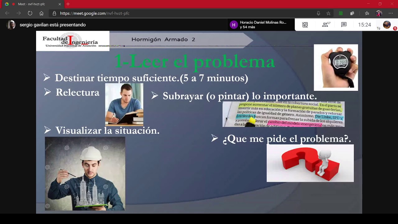Add this page to favorites with the star

(x=328, y=13)
